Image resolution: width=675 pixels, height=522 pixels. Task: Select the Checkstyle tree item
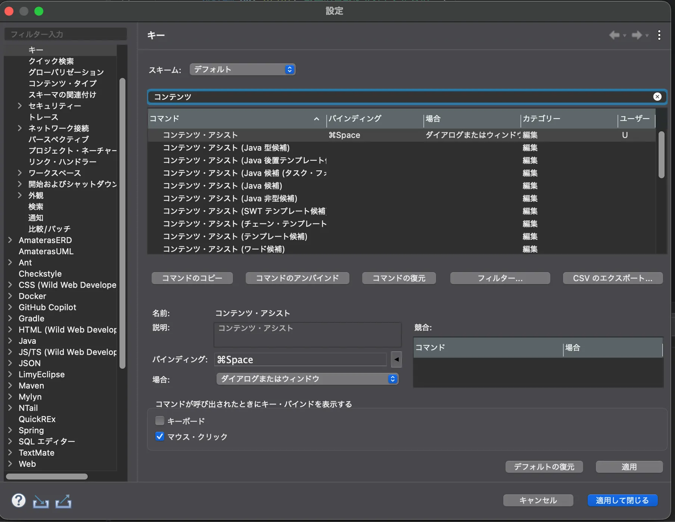[40, 274]
